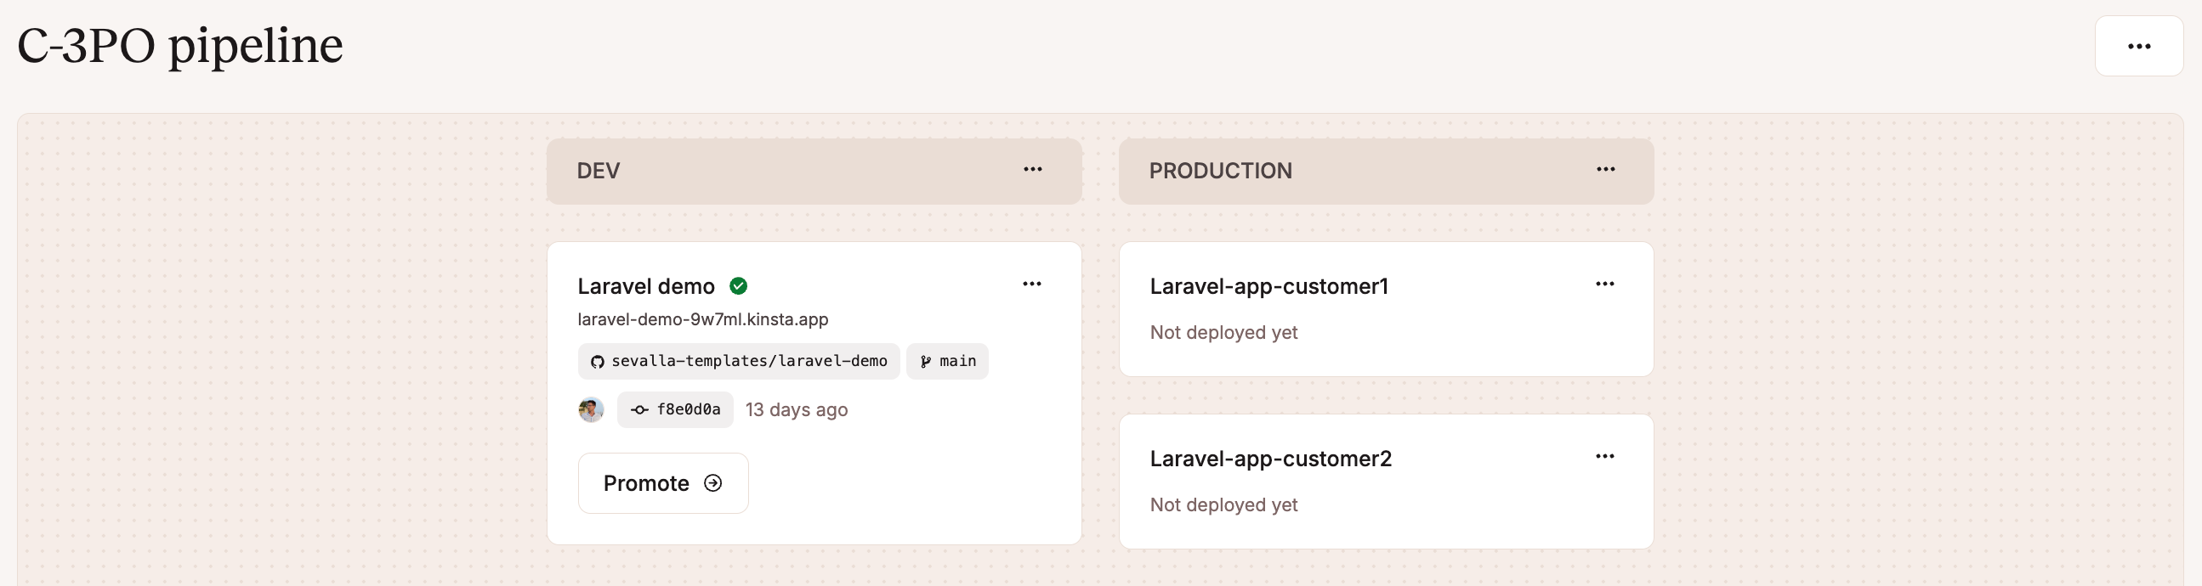The width and height of the screenshot is (2202, 586).
Task: Click the commit icon beside f8e0d0a
Action: pos(639,410)
